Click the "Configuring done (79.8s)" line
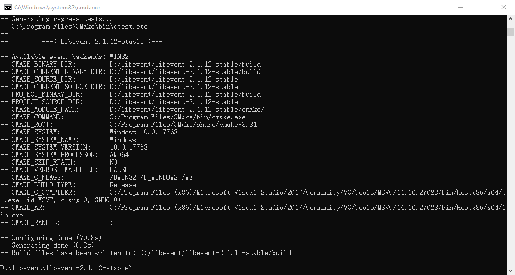This screenshot has width=515, height=275. (x=57, y=238)
